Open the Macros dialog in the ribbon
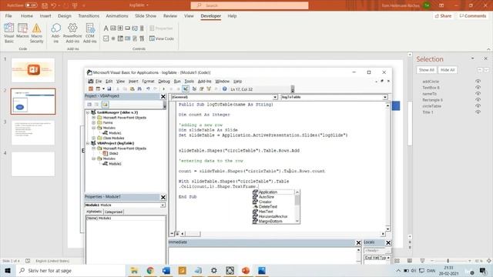Screen dimensions: 493x277 pos(22,31)
